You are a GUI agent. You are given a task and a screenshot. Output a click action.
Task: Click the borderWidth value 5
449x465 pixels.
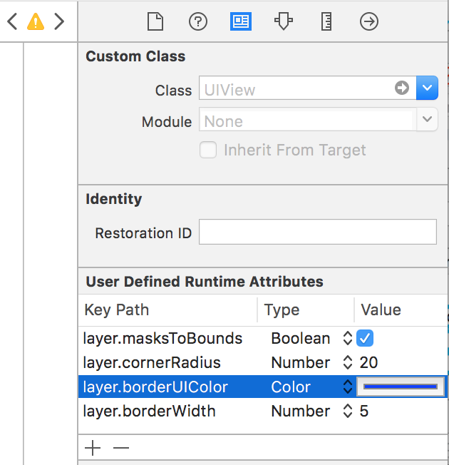point(364,411)
